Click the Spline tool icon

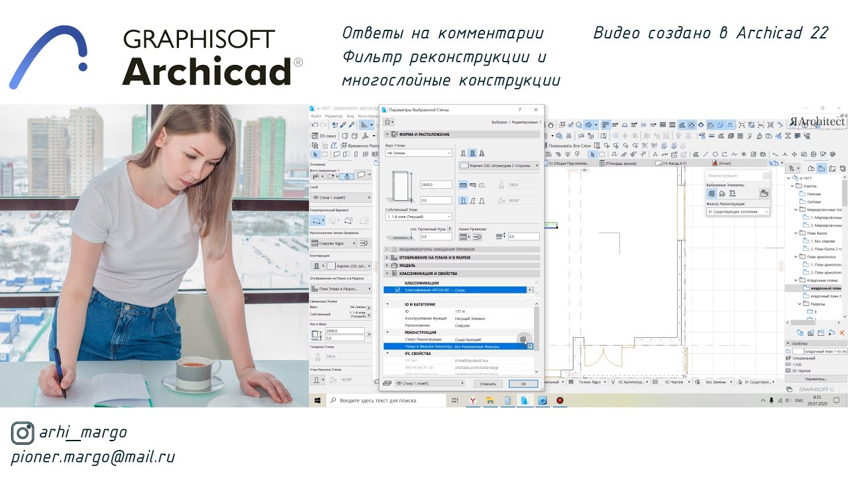733,154
